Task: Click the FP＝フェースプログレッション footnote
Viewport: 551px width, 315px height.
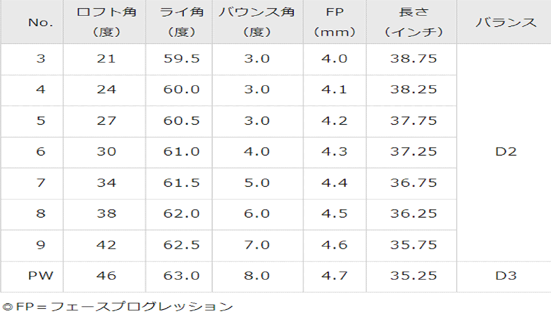Action: (x=118, y=306)
